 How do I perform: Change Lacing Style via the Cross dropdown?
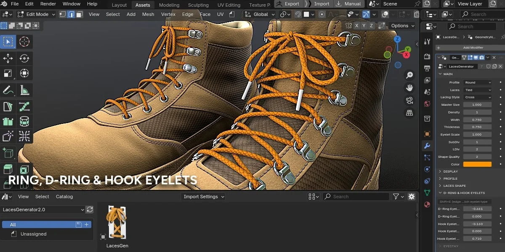tap(478, 97)
